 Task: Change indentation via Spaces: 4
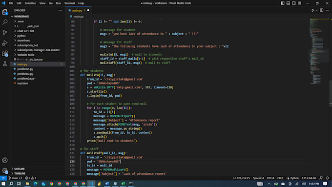pos(258,178)
